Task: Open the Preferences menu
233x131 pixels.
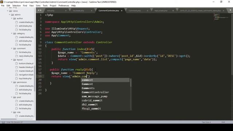Action: [x=64, y=6]
